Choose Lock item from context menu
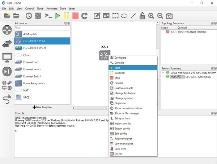 [133, 149]
